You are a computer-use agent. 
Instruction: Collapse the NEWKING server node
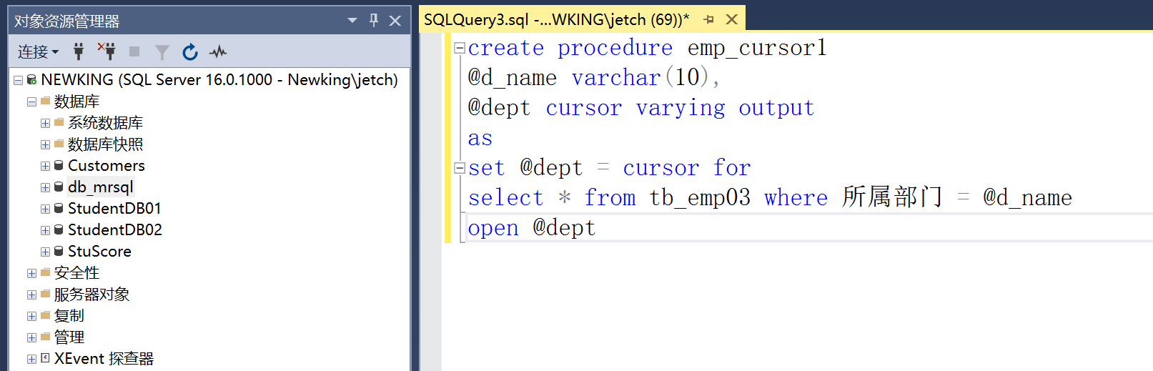[18, 80]
